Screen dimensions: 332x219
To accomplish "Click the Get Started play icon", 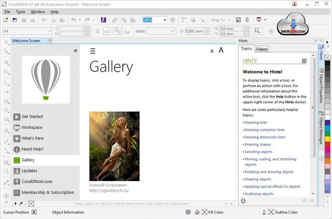I will [17, 117].
